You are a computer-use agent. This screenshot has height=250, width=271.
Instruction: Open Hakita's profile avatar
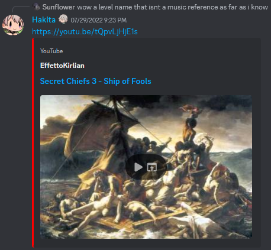point(13,25)
